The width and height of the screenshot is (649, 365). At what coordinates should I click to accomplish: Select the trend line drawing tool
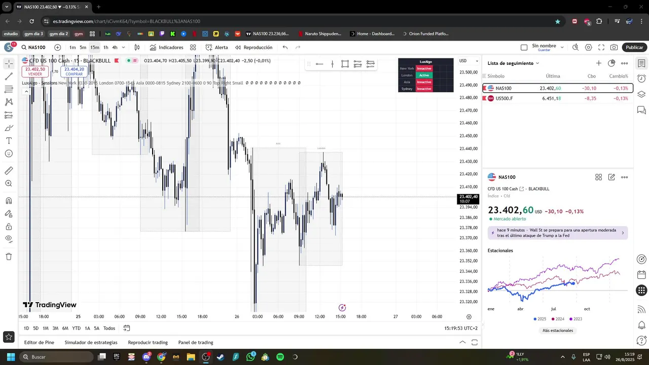point(9,77)
